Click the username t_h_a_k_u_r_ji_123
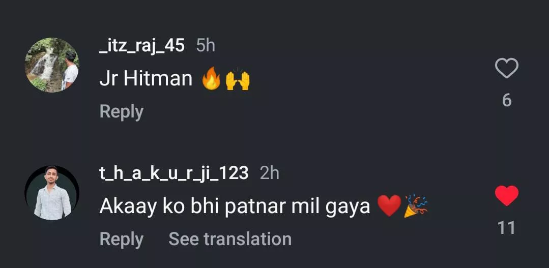The image size is (549, 268). (x=174, y=173)
